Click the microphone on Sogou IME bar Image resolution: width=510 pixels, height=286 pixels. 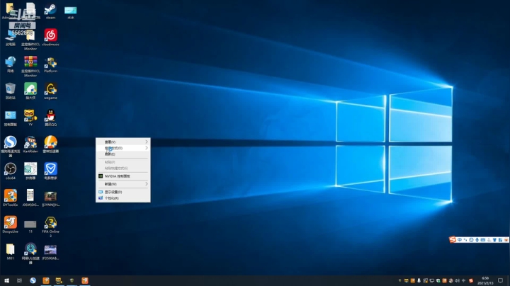(x=477, y=240)
